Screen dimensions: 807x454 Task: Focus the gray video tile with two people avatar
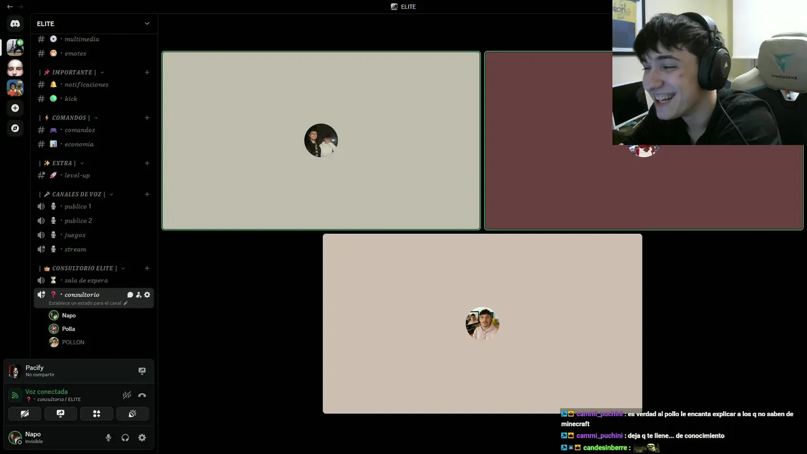(321, 140)
